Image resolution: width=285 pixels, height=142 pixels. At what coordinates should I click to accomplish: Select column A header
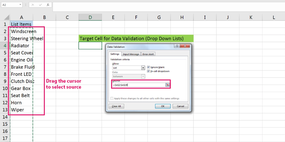[21, 17]
